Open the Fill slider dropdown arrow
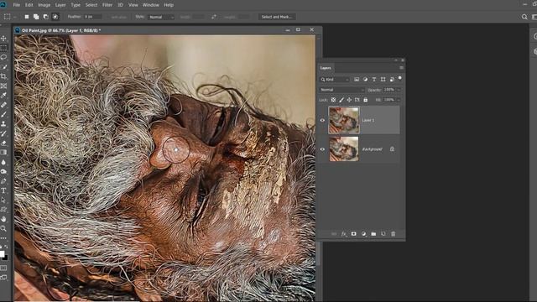This screenshot has width=537, height=302. pos(399,100)
